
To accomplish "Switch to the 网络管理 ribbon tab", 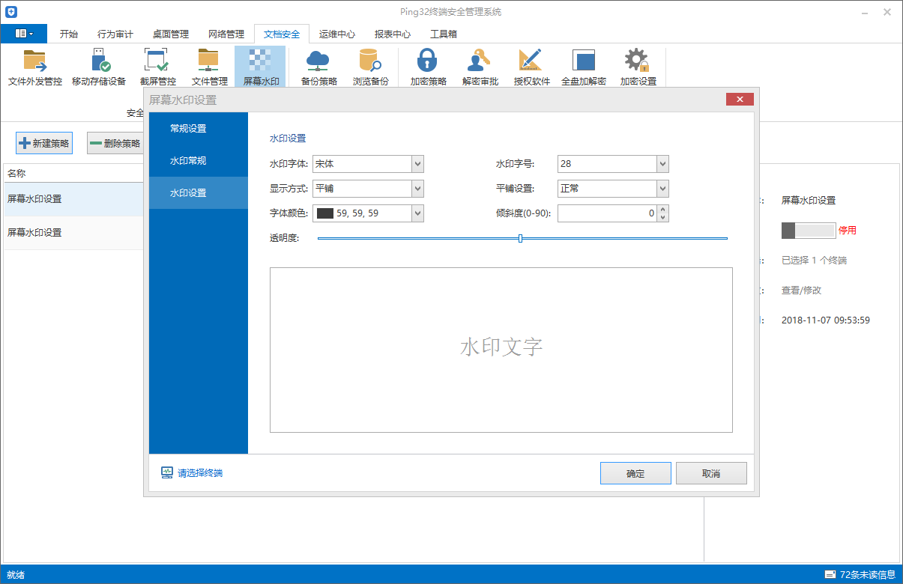I will pyautogui.click(x=226, y=34).
